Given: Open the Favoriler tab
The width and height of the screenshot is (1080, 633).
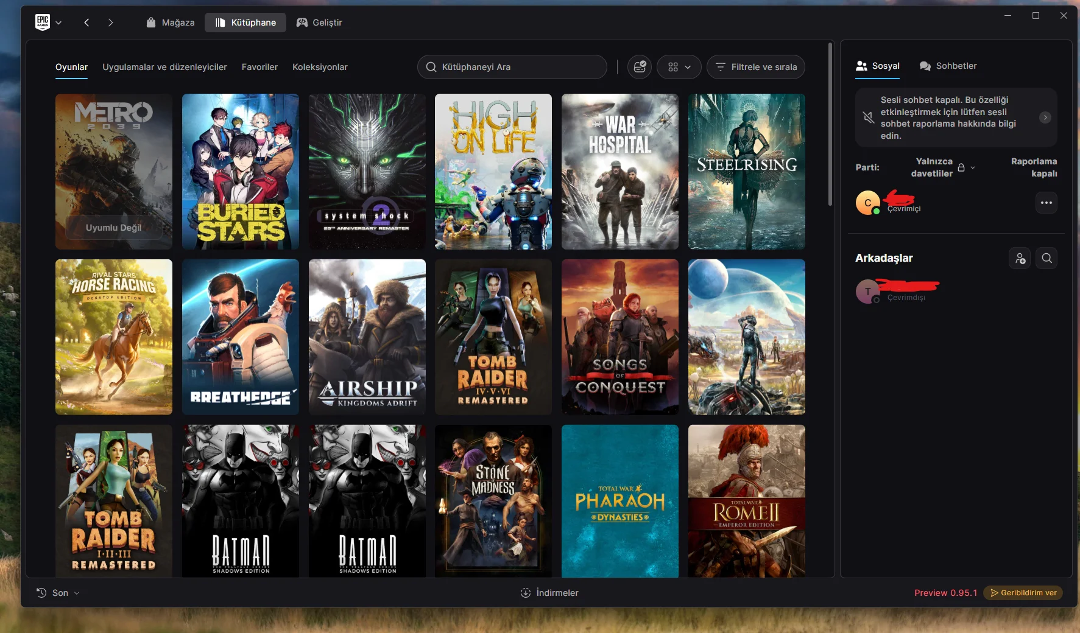Looking at the screenshot, I should click(x=259, y=67).
